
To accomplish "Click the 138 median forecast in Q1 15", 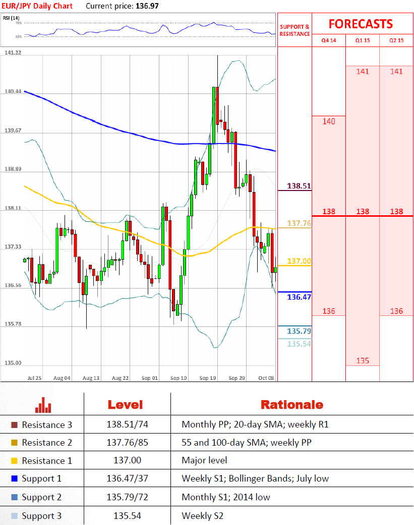I will [363, 212].
